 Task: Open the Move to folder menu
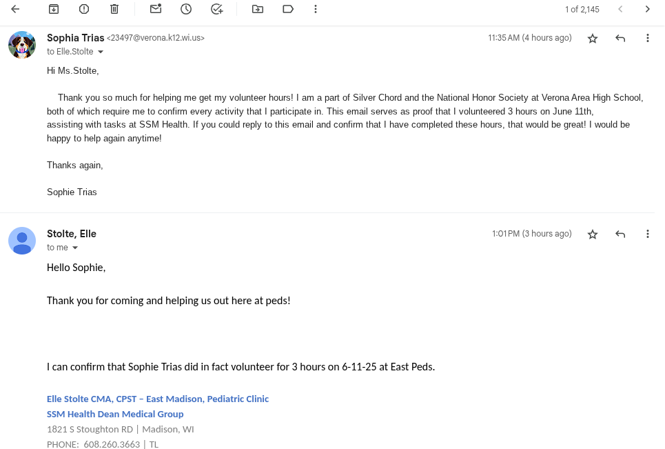click(258, 9)
